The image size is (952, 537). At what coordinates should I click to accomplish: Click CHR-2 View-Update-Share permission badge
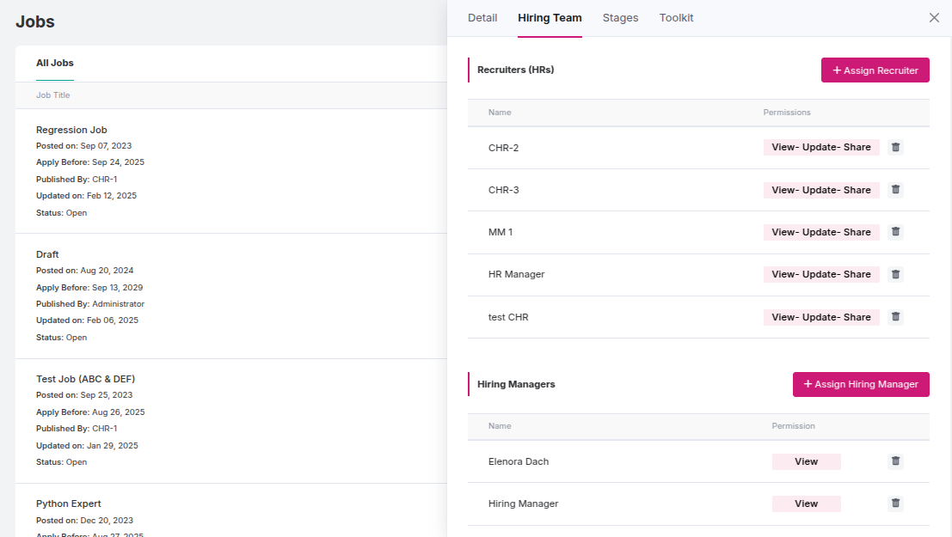tap(821, 148)
